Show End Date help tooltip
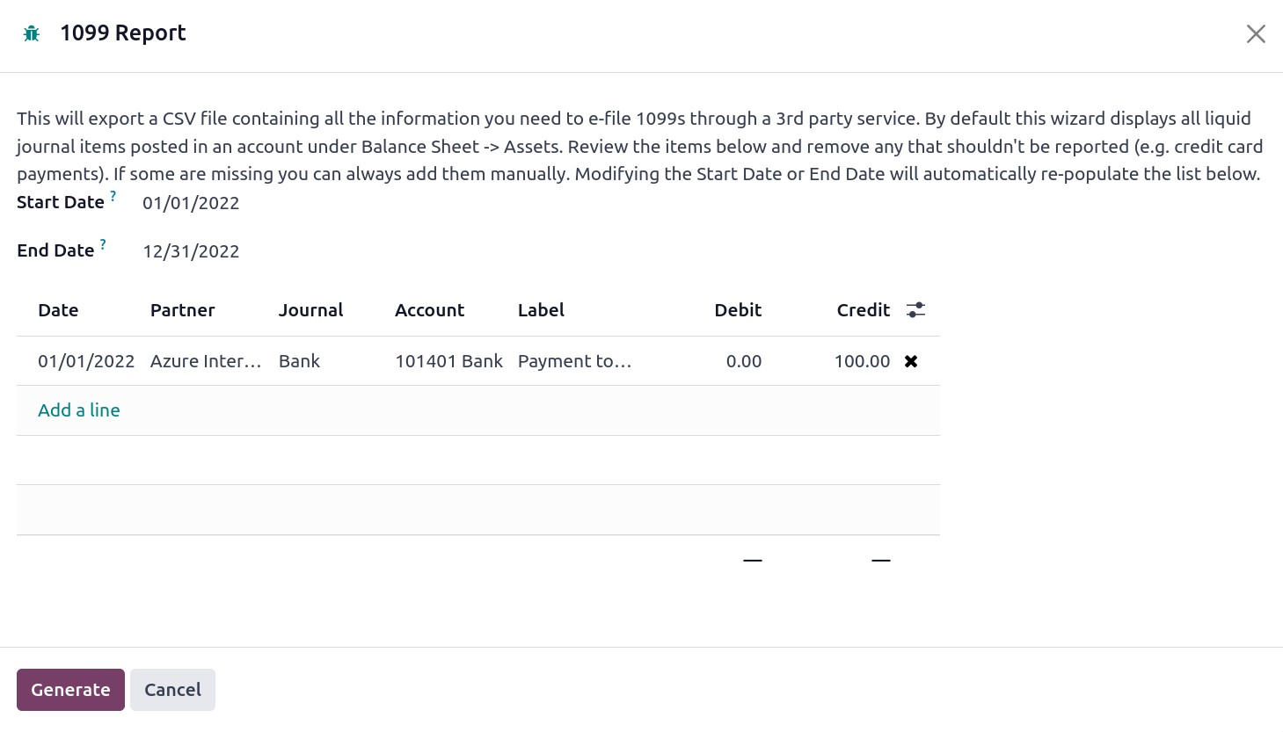The width and height of the screenshot is (1283, 732). [103, 244]
